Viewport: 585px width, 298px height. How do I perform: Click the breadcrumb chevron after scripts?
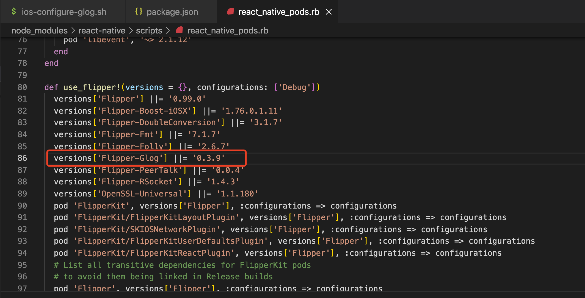pos(168,30)
